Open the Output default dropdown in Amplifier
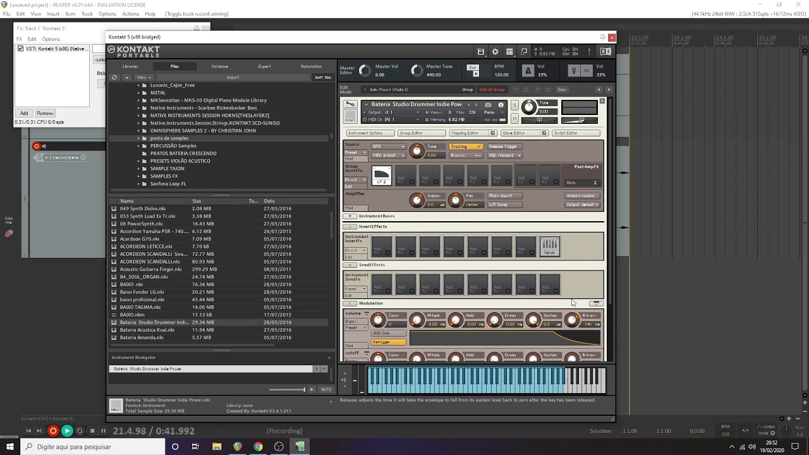This screenshot has height=455, width=809. tap(581, 205)
